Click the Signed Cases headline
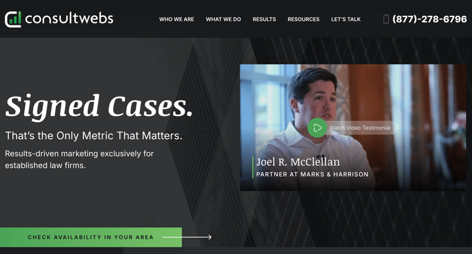 coord(99,106)
